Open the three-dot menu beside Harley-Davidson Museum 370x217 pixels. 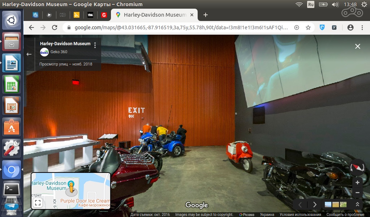(x=95, y=45)
